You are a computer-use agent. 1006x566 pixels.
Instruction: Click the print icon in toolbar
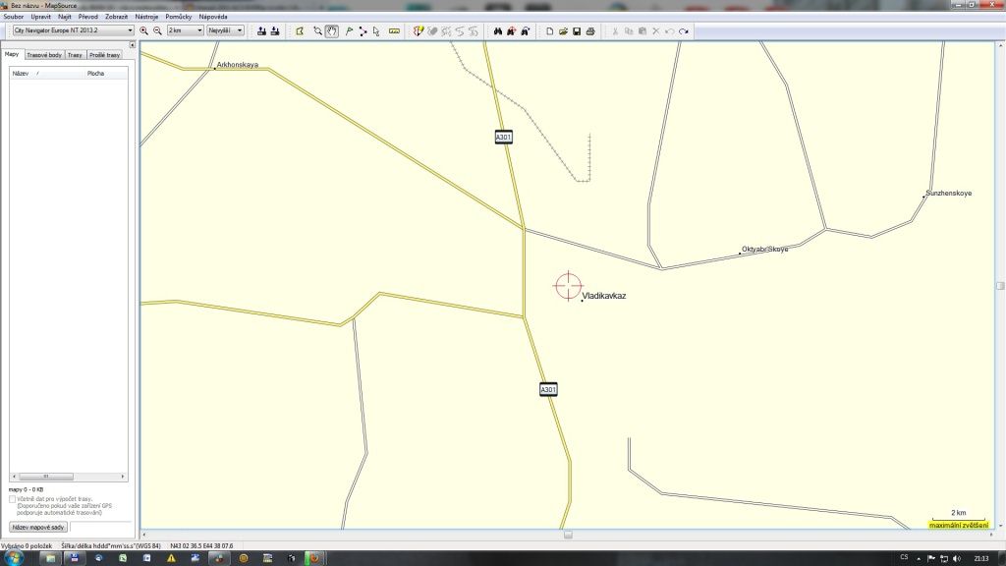click(x=590, y=30)
